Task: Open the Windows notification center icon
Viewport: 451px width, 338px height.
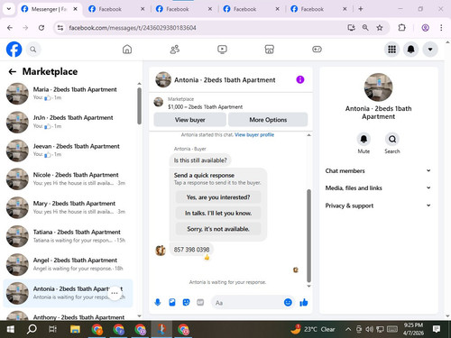Action: 437,329
